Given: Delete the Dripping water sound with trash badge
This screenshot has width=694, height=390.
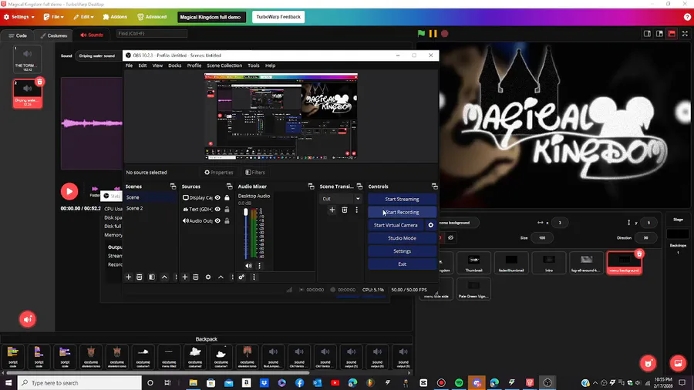Looking at the screenshot, I should [x=39, y=82].
